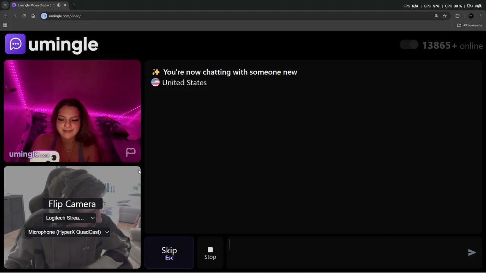486x273 pixels.
Task: Click the 'United States' country label
Action: coord(184,83)
